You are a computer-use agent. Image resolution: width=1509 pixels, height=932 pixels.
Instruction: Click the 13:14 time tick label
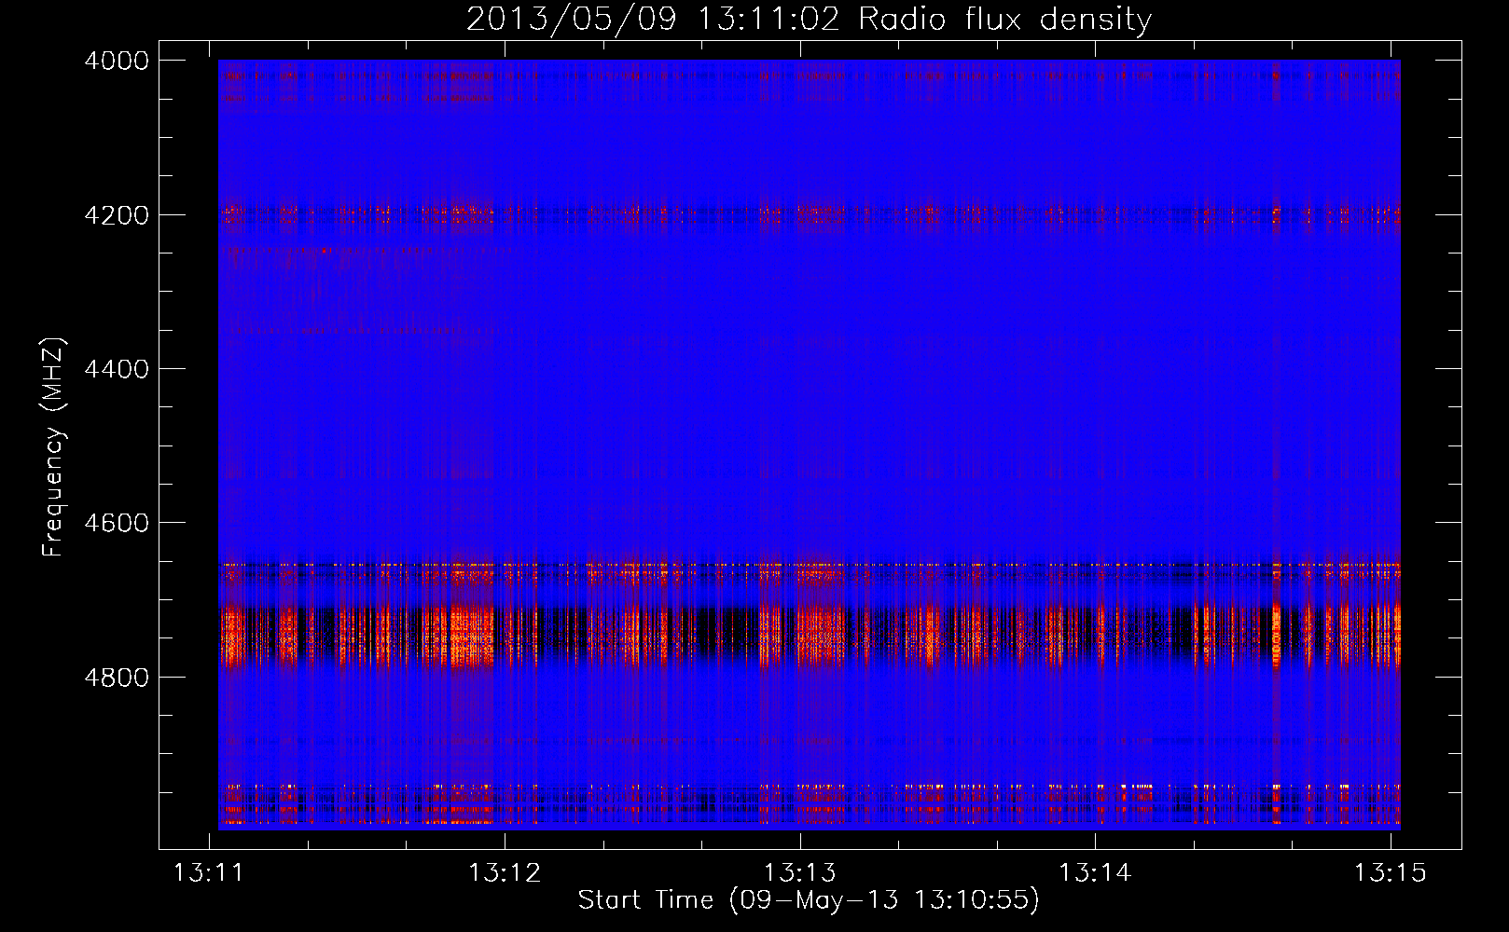[x=1095, y=873]
